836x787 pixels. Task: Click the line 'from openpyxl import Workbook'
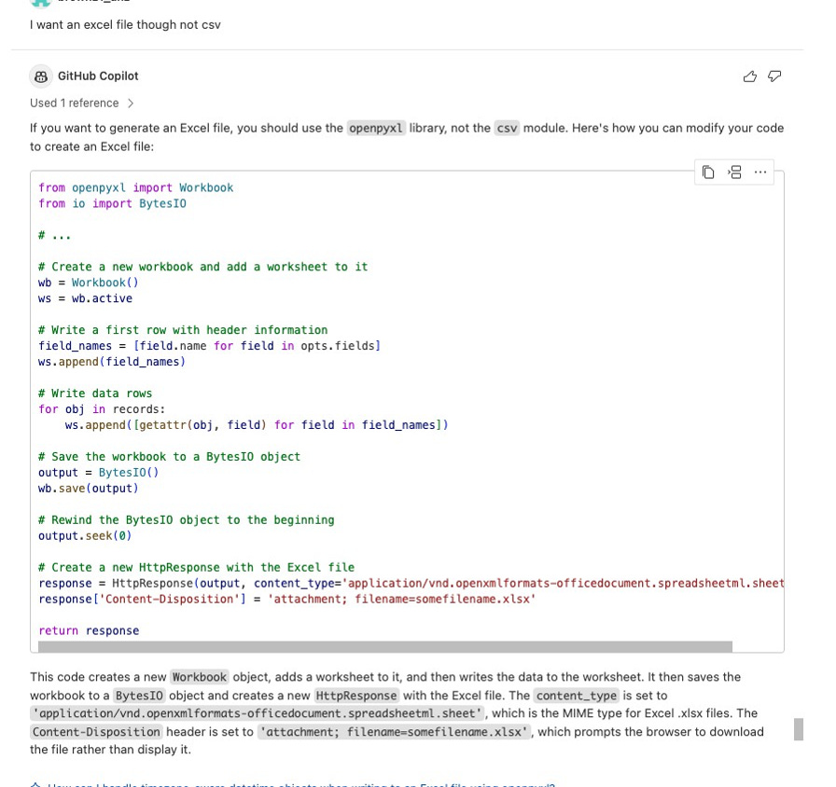point(136,187)
